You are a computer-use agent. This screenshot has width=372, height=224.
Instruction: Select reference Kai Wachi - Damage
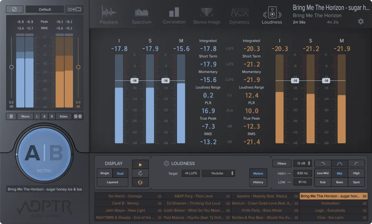[125, 196]
